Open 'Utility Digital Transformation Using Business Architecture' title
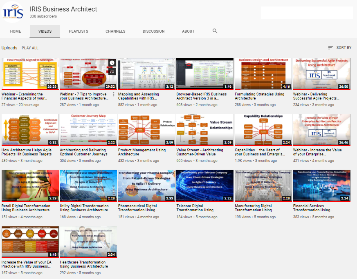Viewport: 357px width, 279px height. (84, 208)
